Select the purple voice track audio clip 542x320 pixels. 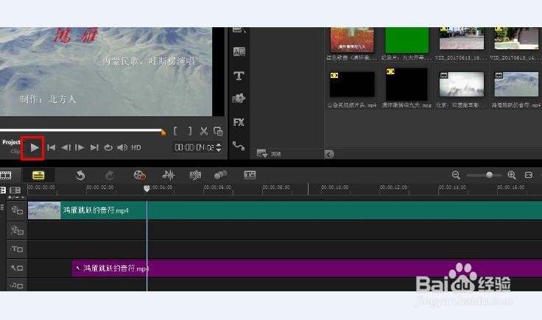307,269
